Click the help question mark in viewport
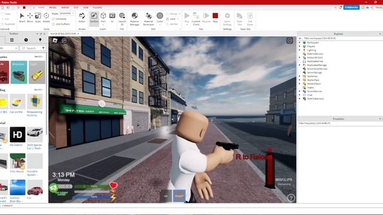 click(291, 198)
